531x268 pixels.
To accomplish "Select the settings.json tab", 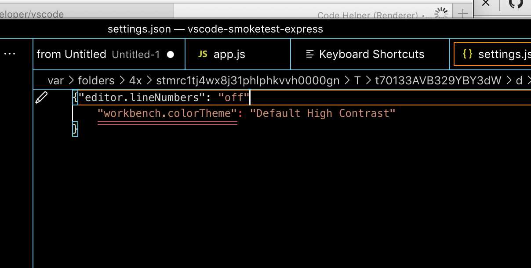I will tap(492, 54).
